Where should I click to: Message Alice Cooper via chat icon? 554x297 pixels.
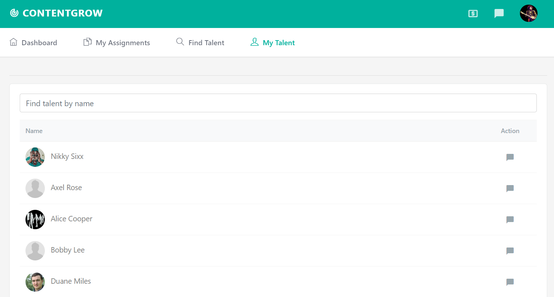pos(510,220)
